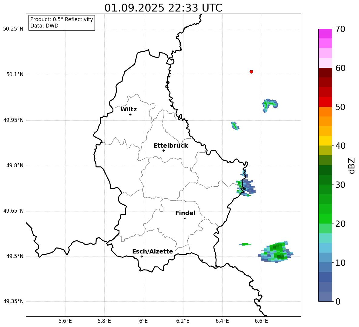Click the 49.35°N latitude label
The height and width of the screenshot is (327, 359).
pos(13,301)
